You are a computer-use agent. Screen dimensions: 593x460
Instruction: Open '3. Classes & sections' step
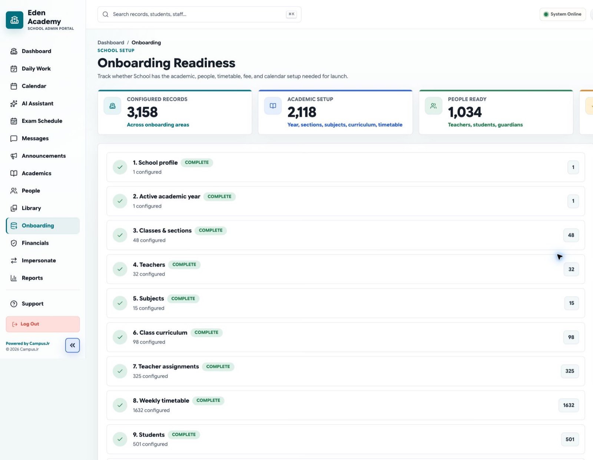(x=162, y=231)
